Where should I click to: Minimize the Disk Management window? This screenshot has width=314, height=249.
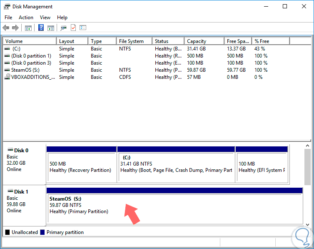click(x=266, y=7)
